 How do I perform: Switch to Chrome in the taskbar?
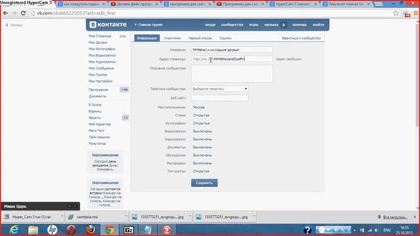pyautogui.click(x=110, y=230)
